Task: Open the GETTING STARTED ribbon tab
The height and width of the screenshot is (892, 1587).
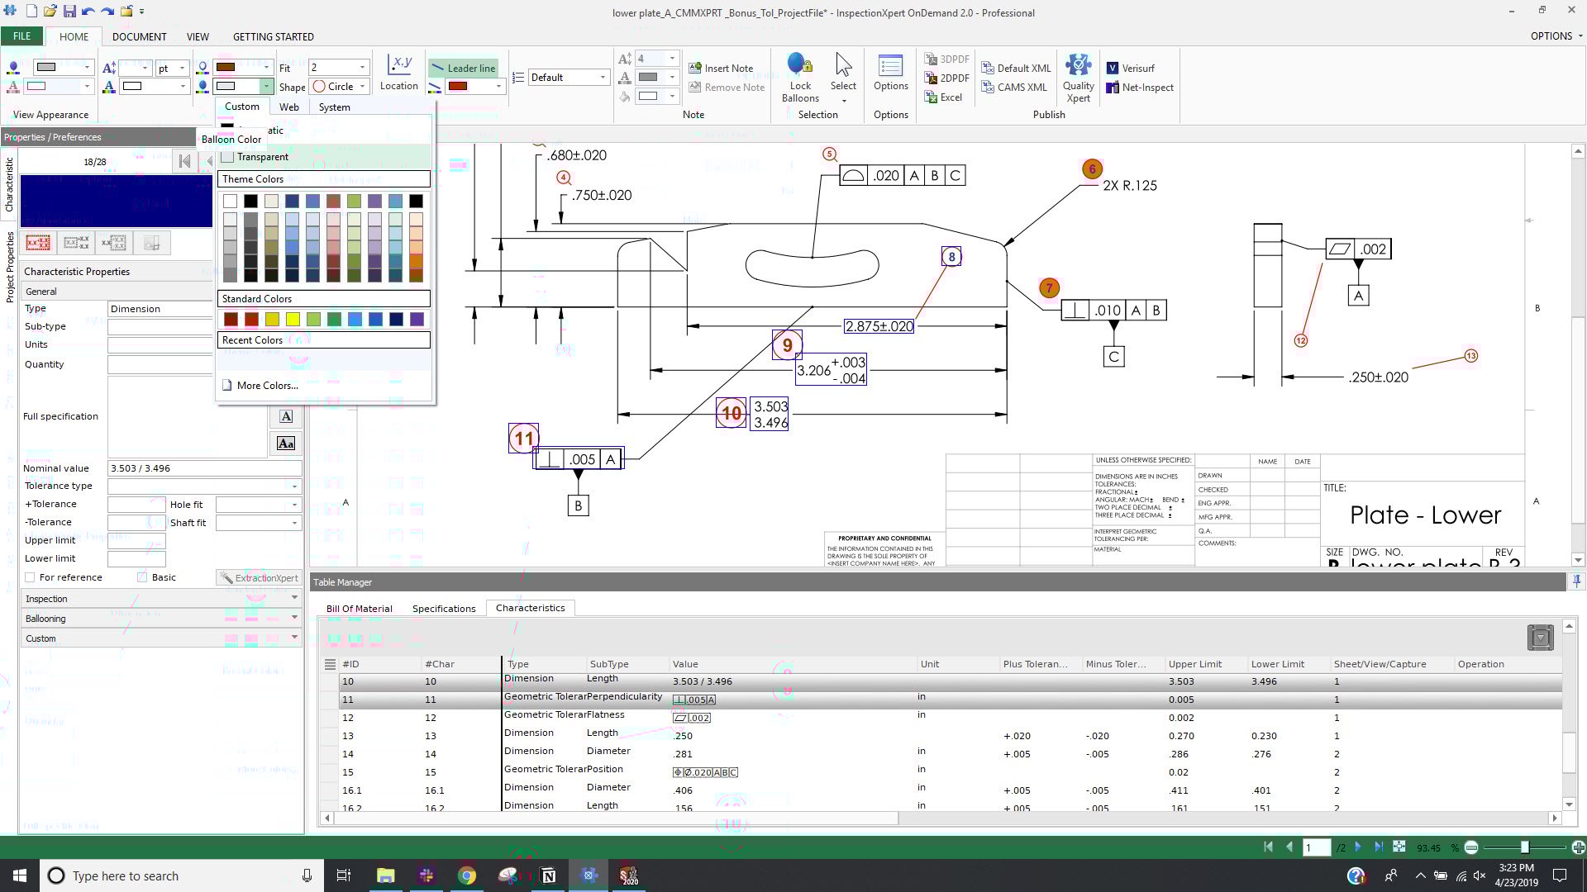Action: [273, 36]
